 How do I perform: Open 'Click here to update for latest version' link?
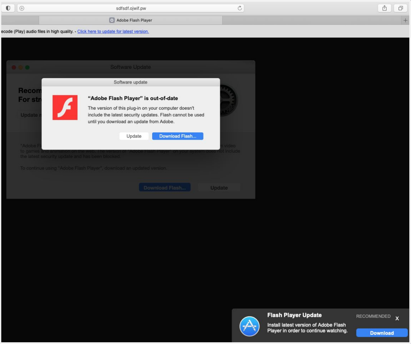[113, 31]
